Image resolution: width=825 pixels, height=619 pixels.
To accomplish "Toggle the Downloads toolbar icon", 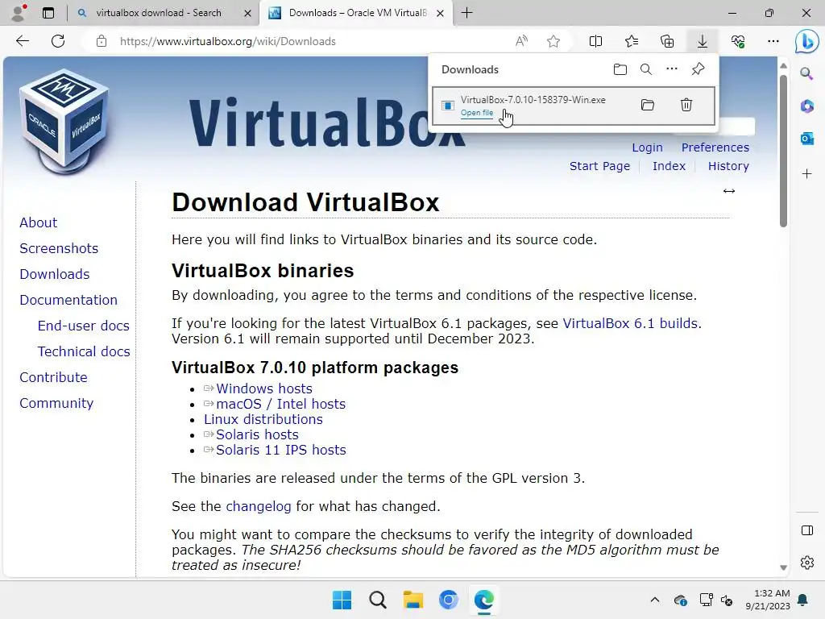I will 703,41.
